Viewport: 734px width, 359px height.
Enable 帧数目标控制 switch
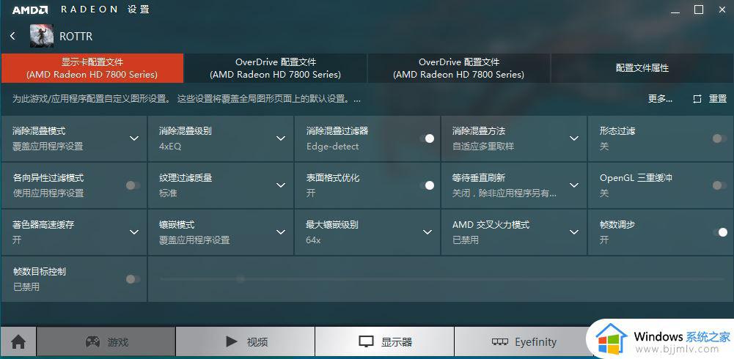pos(133,279)
